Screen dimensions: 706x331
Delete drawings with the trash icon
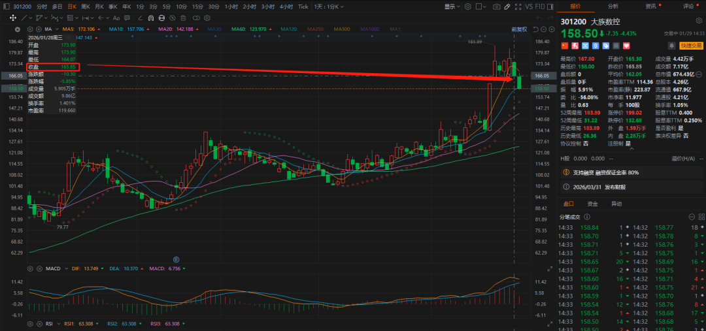(183, 18)
